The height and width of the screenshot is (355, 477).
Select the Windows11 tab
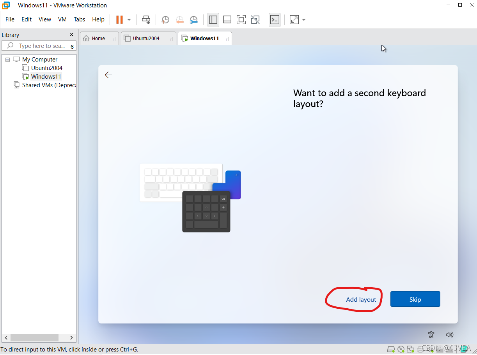coord(204,39)
